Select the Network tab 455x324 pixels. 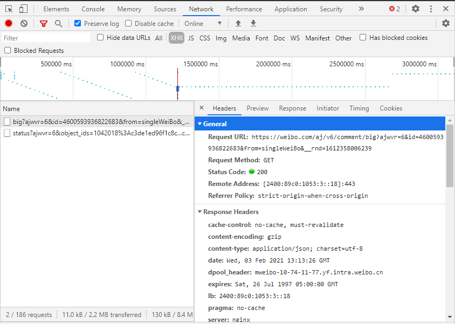pos(201,9)
